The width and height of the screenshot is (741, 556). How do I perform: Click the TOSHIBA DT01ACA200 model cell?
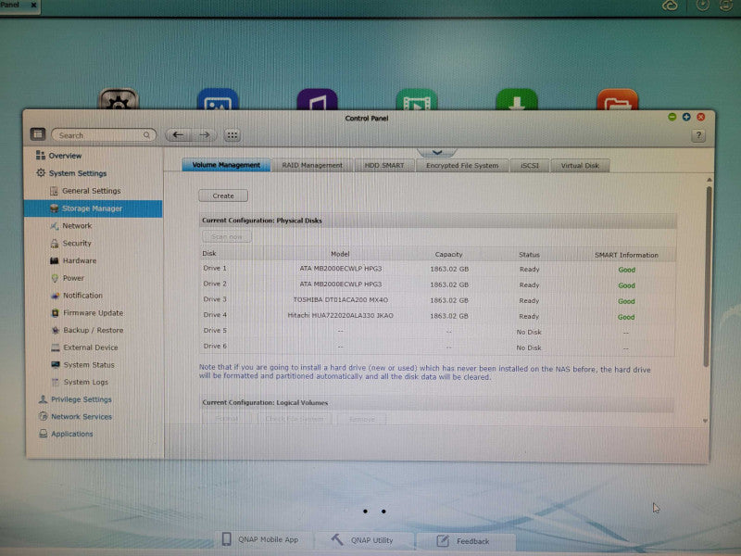(340, 299)
